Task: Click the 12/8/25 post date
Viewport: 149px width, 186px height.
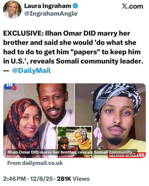Action: point(41,179)
